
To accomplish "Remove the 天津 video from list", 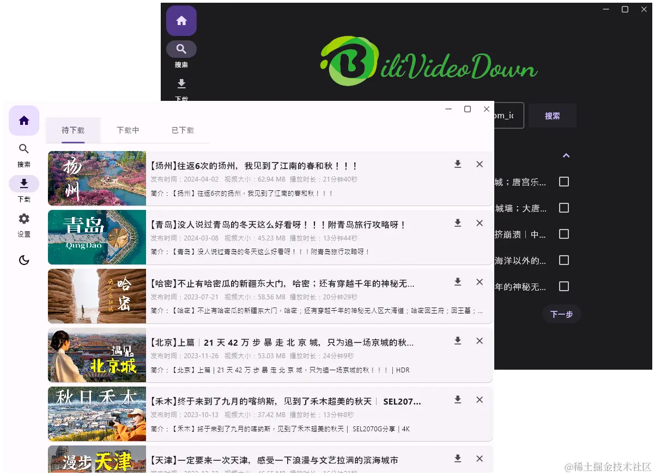I will 480,459.
